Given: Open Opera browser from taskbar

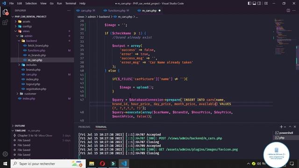Looking at the screenshot, I should coord(102,164).
